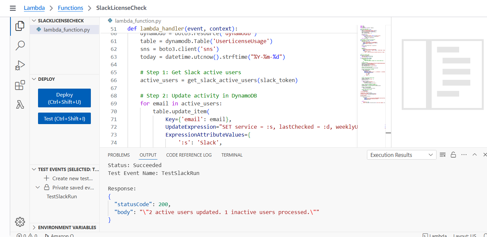Open the hamburger navigation menu
The width and height of the screenshot is (487, 237).
pos(13,8)
